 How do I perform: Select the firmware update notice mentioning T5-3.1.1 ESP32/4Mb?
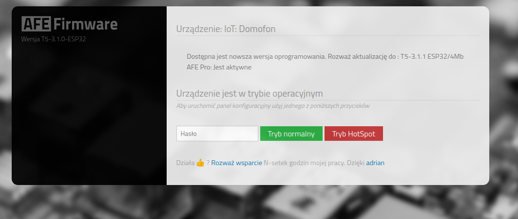[325, 57]
